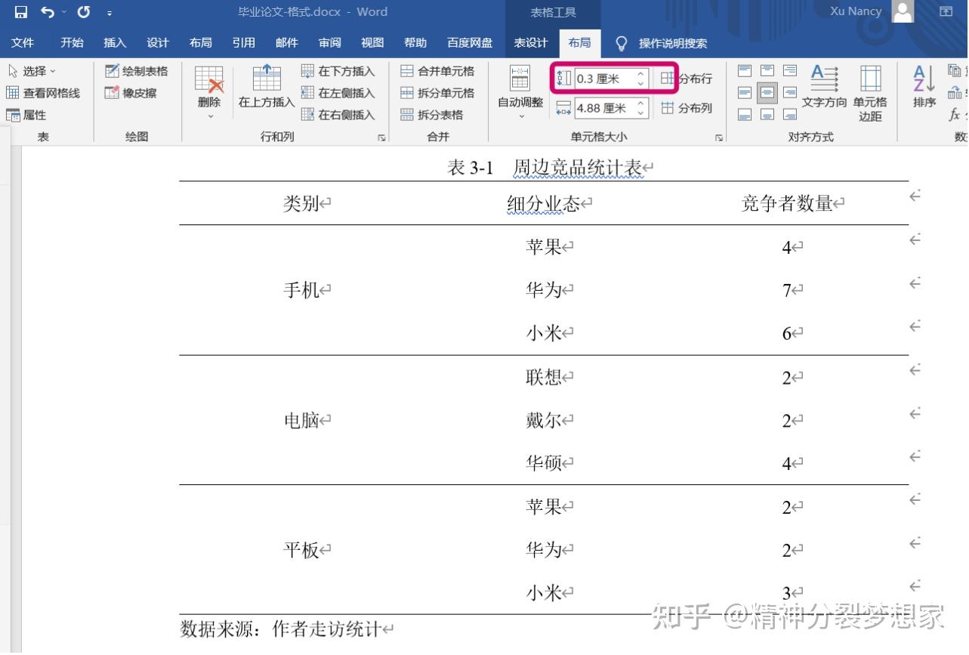This screenshot has height=655, width=969.
Task: Undo the last action
Action: 48,12
